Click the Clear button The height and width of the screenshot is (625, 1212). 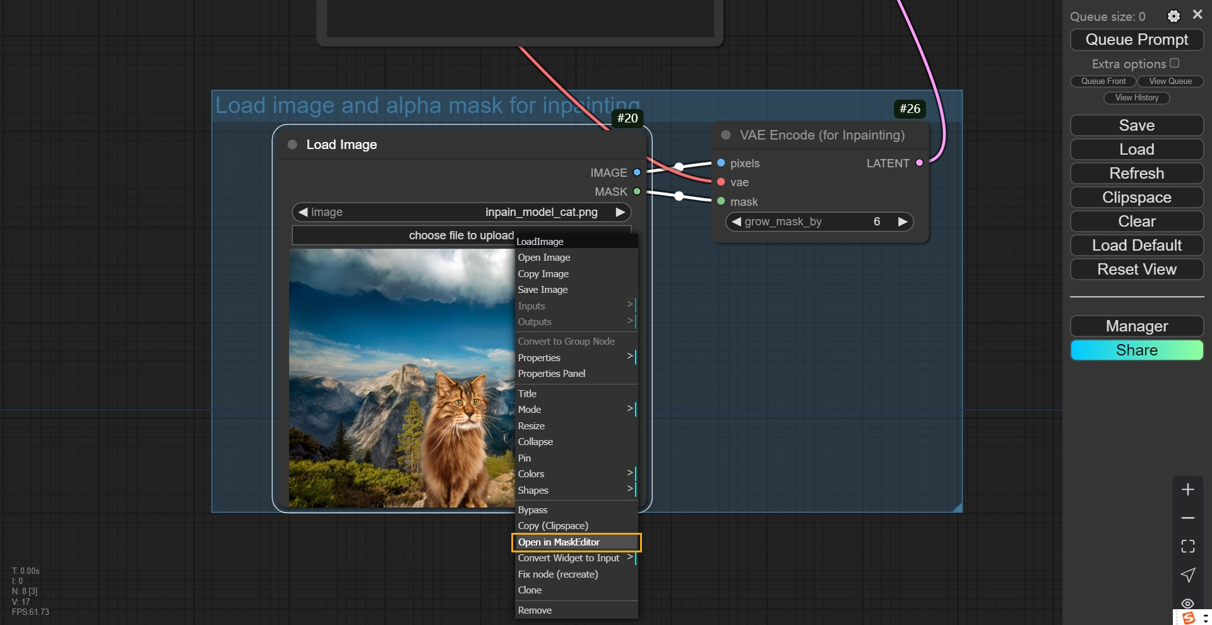pos(1137,222)
